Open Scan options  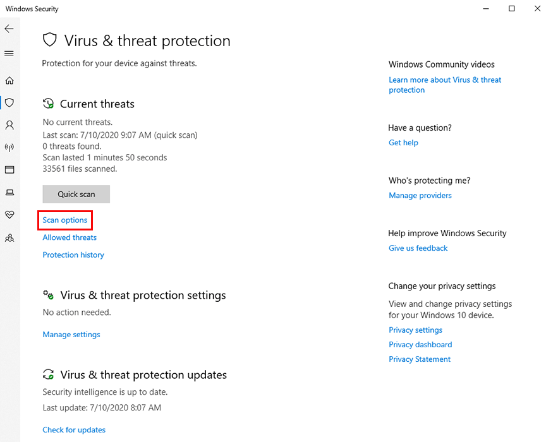(x=65, y=220)
